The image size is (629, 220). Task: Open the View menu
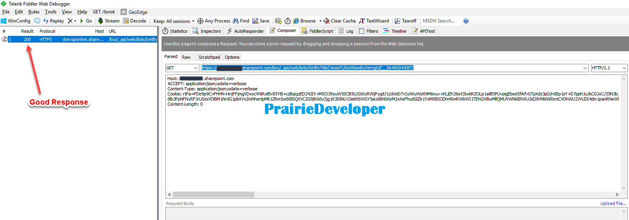(x=67, y=12)
